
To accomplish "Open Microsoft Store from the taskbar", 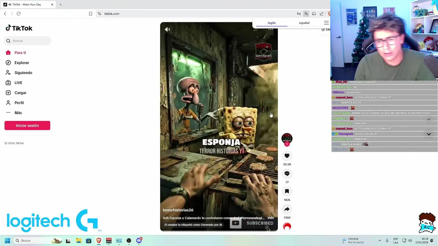I will pyautogui.click(x=89, y=241).
